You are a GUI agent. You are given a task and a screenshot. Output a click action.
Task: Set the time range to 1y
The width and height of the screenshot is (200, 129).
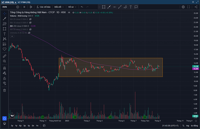[16, 126]
